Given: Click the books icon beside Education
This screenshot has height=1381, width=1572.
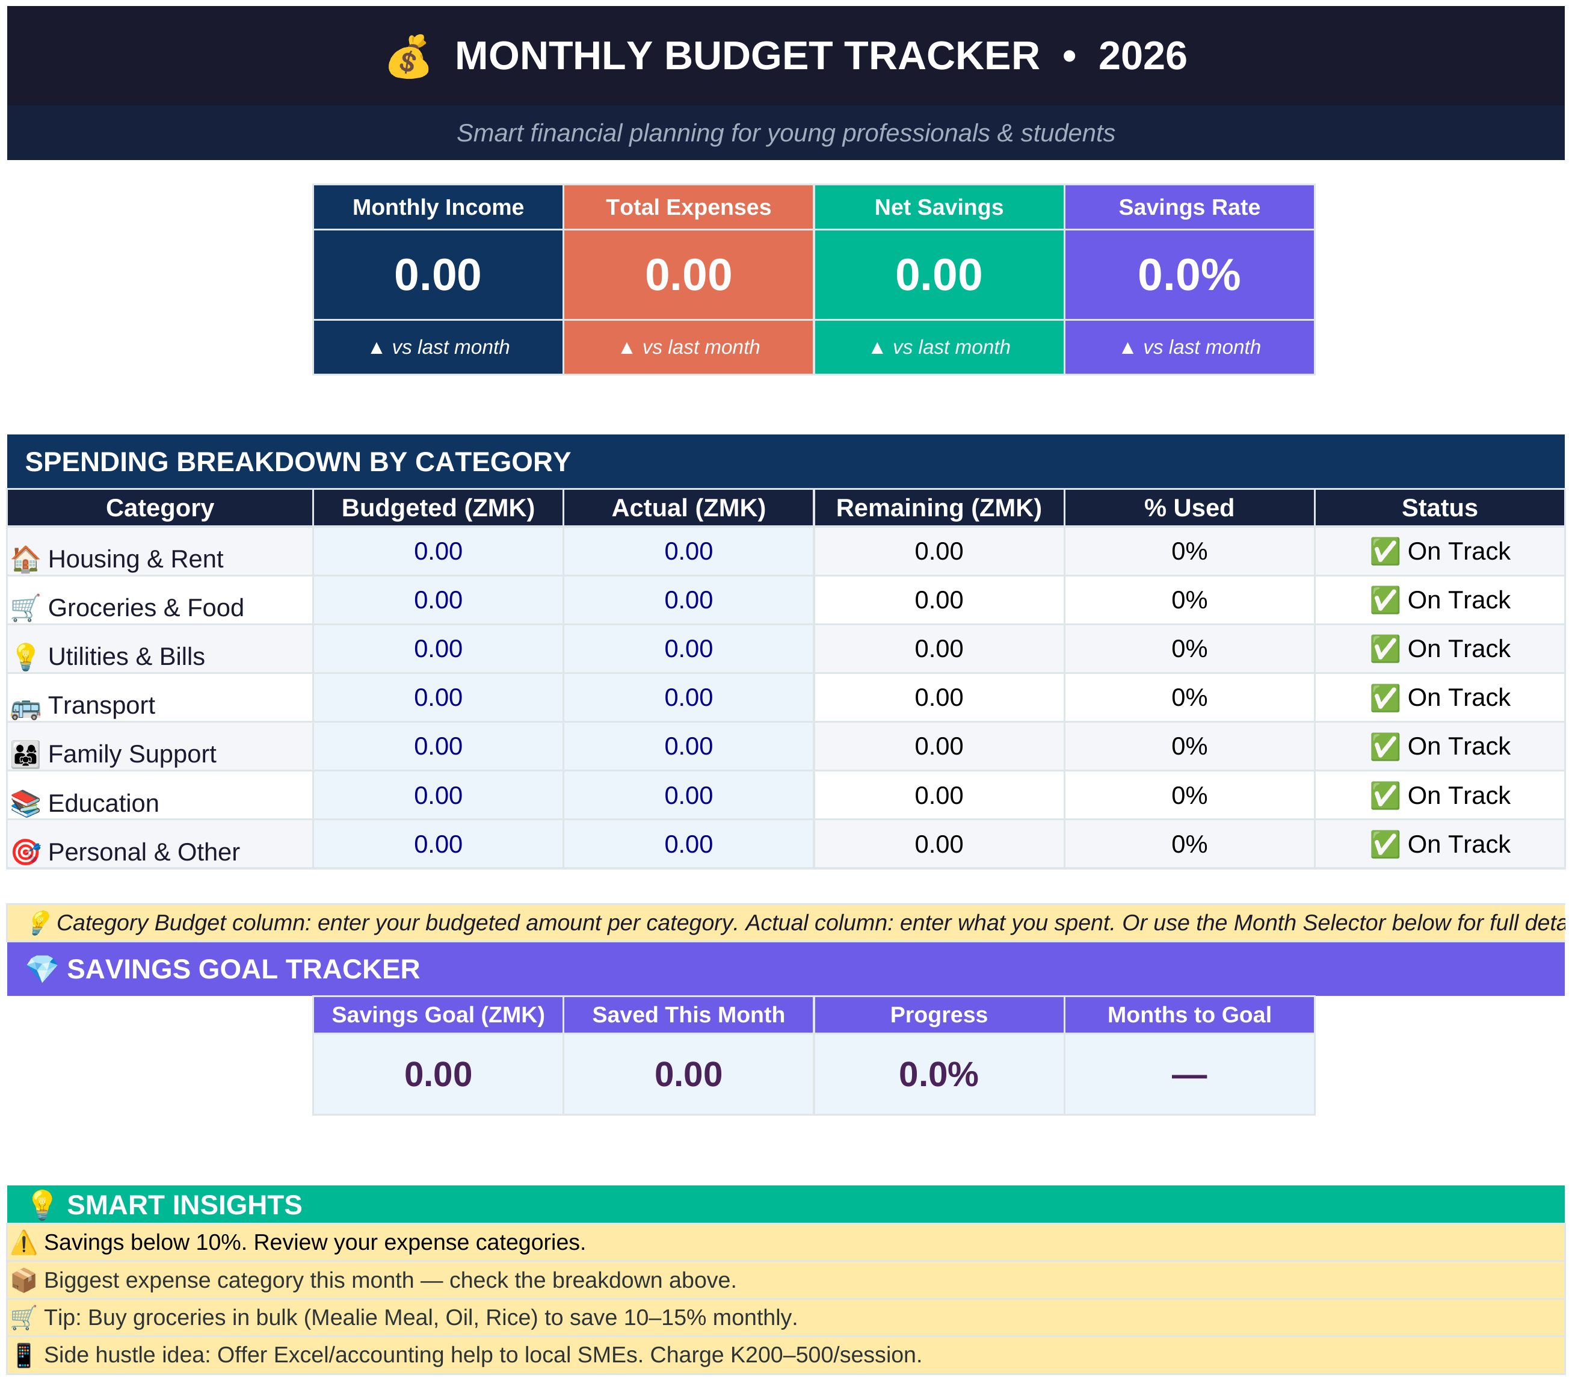Looking at the screenshot, I should (25, 803).
